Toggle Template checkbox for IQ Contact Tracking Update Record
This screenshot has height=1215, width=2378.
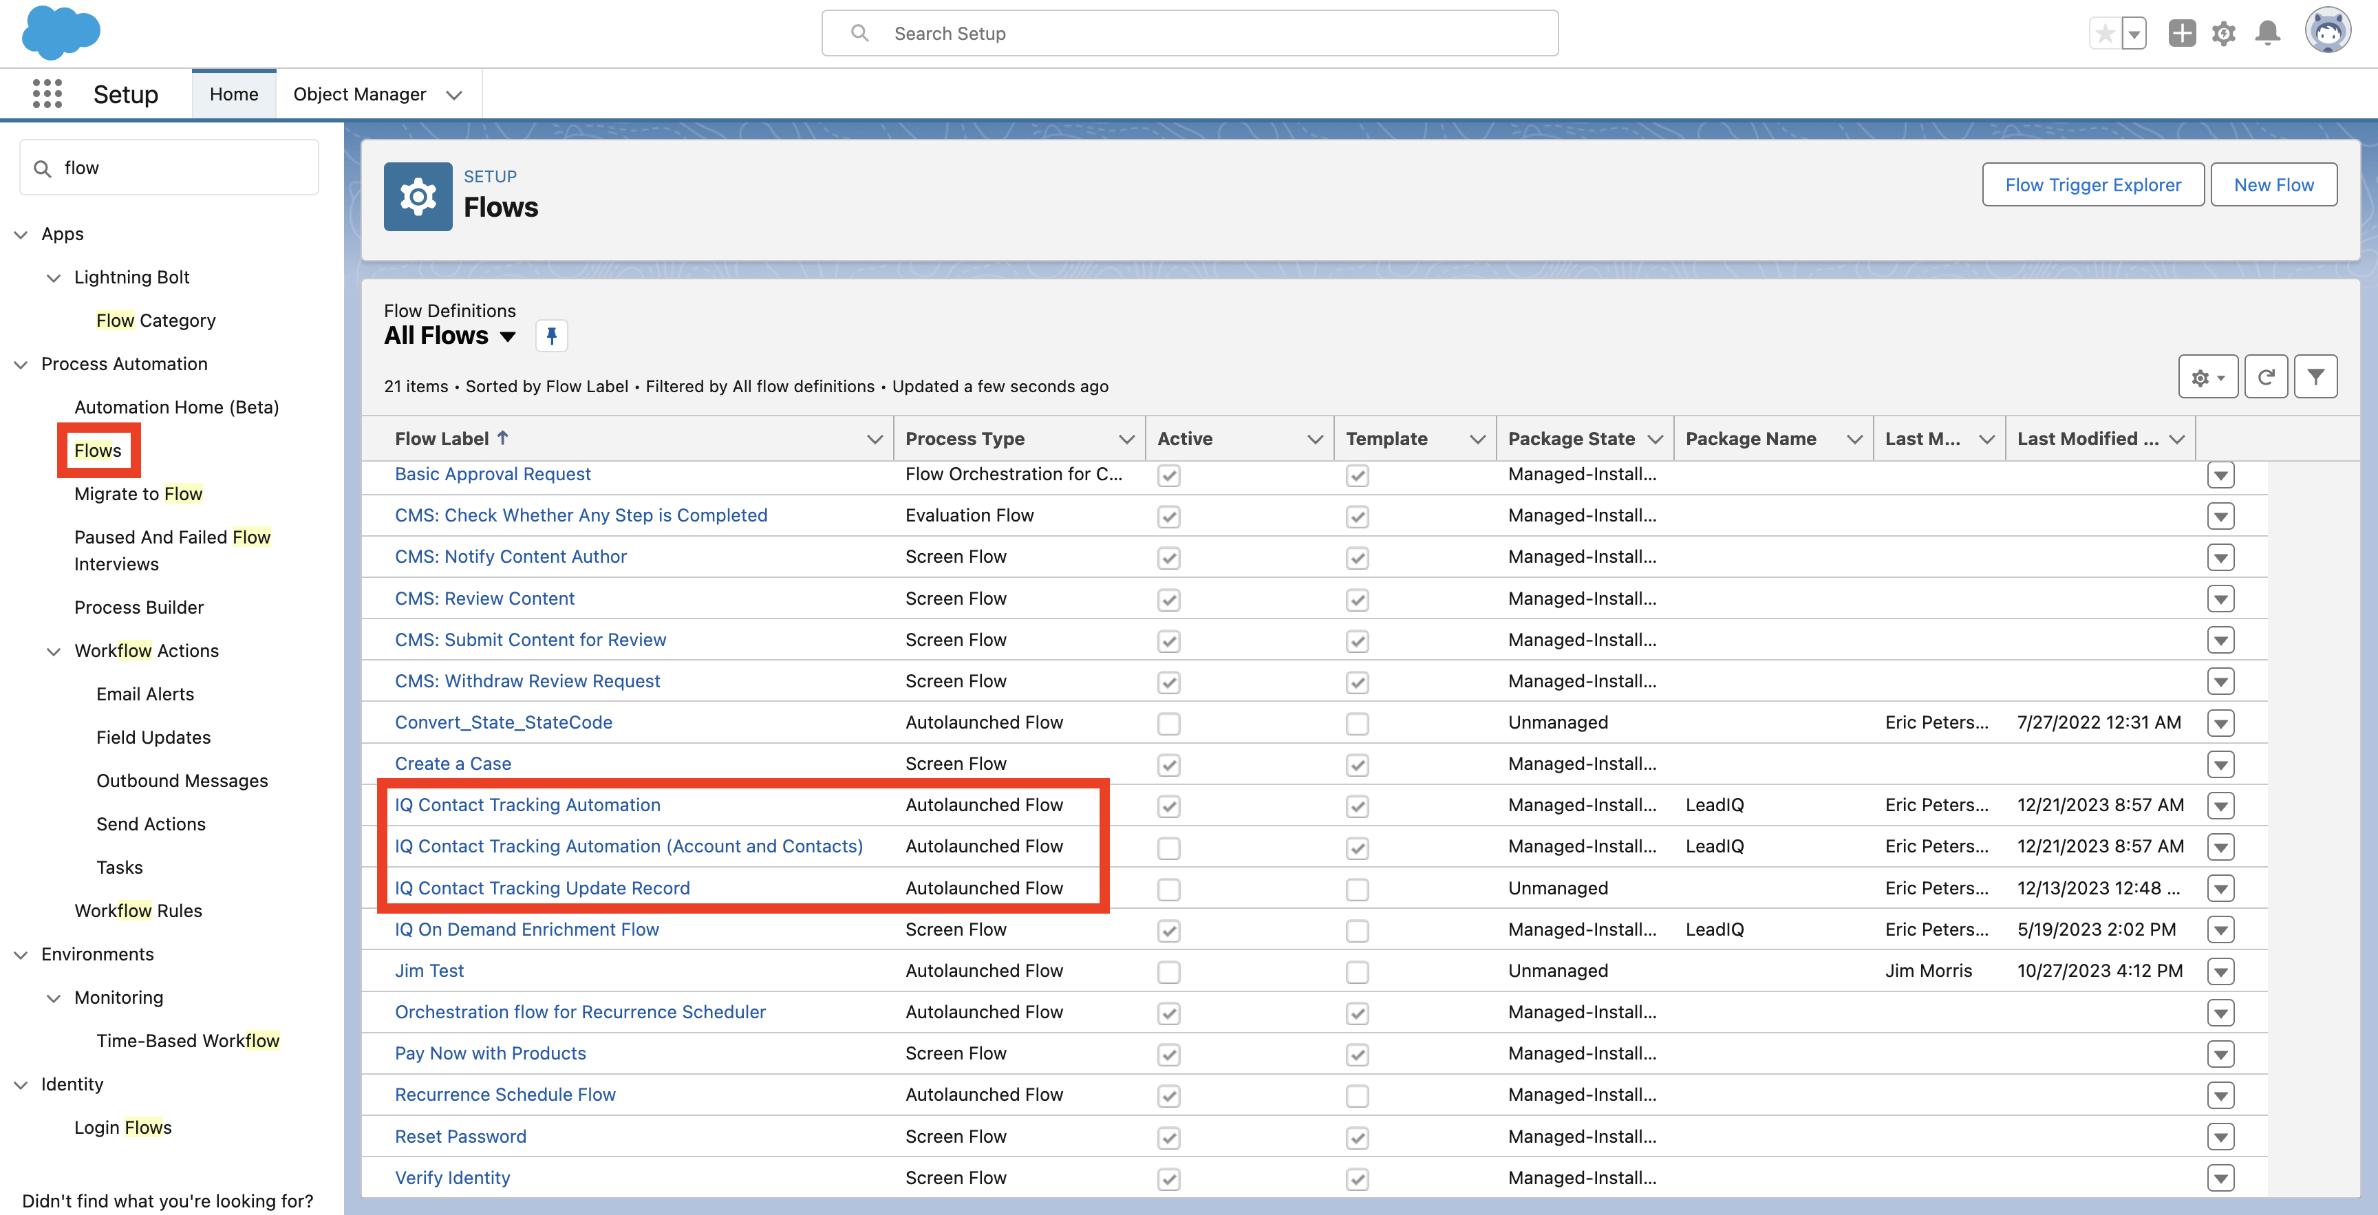point(1357,890)
